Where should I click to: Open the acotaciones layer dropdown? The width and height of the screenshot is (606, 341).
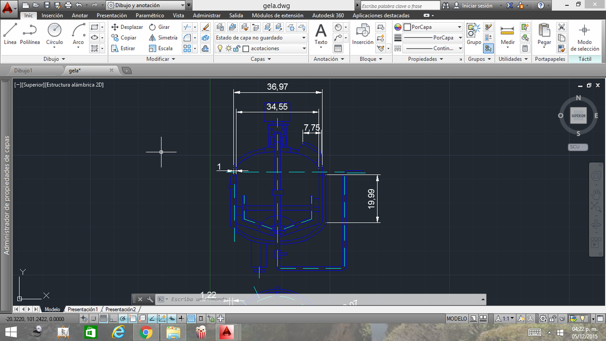[x=261, y=48]
